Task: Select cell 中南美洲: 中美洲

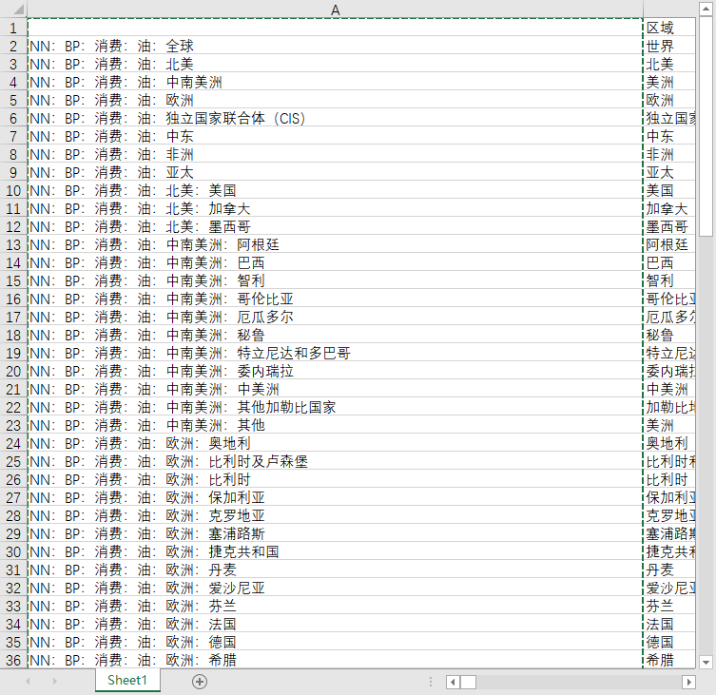Action: tap(335, 389)
